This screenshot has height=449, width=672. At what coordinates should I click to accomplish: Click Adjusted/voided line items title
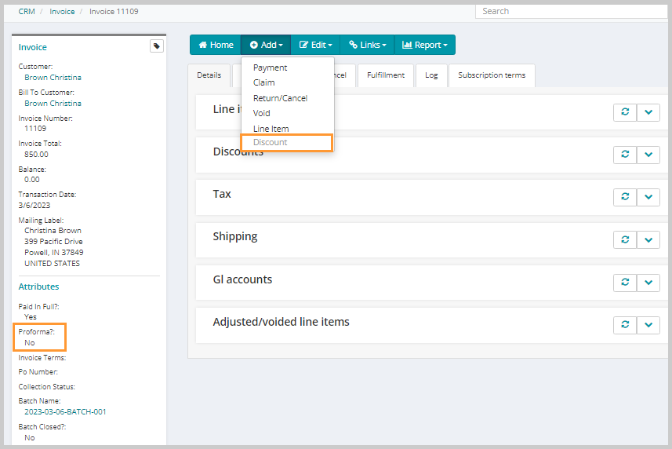282,322
